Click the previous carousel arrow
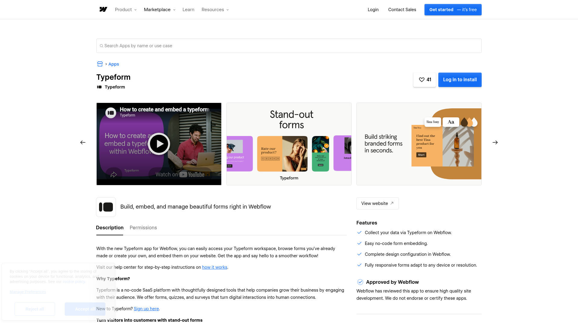 83,142
